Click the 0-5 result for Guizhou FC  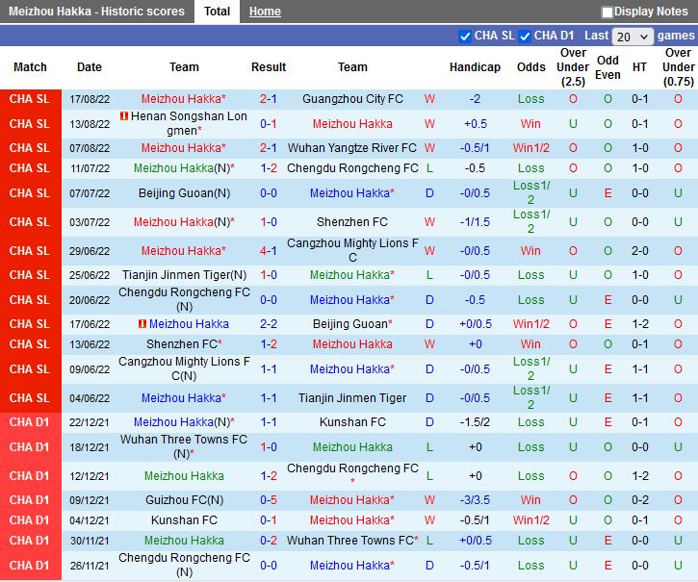(x=269, y=500)
